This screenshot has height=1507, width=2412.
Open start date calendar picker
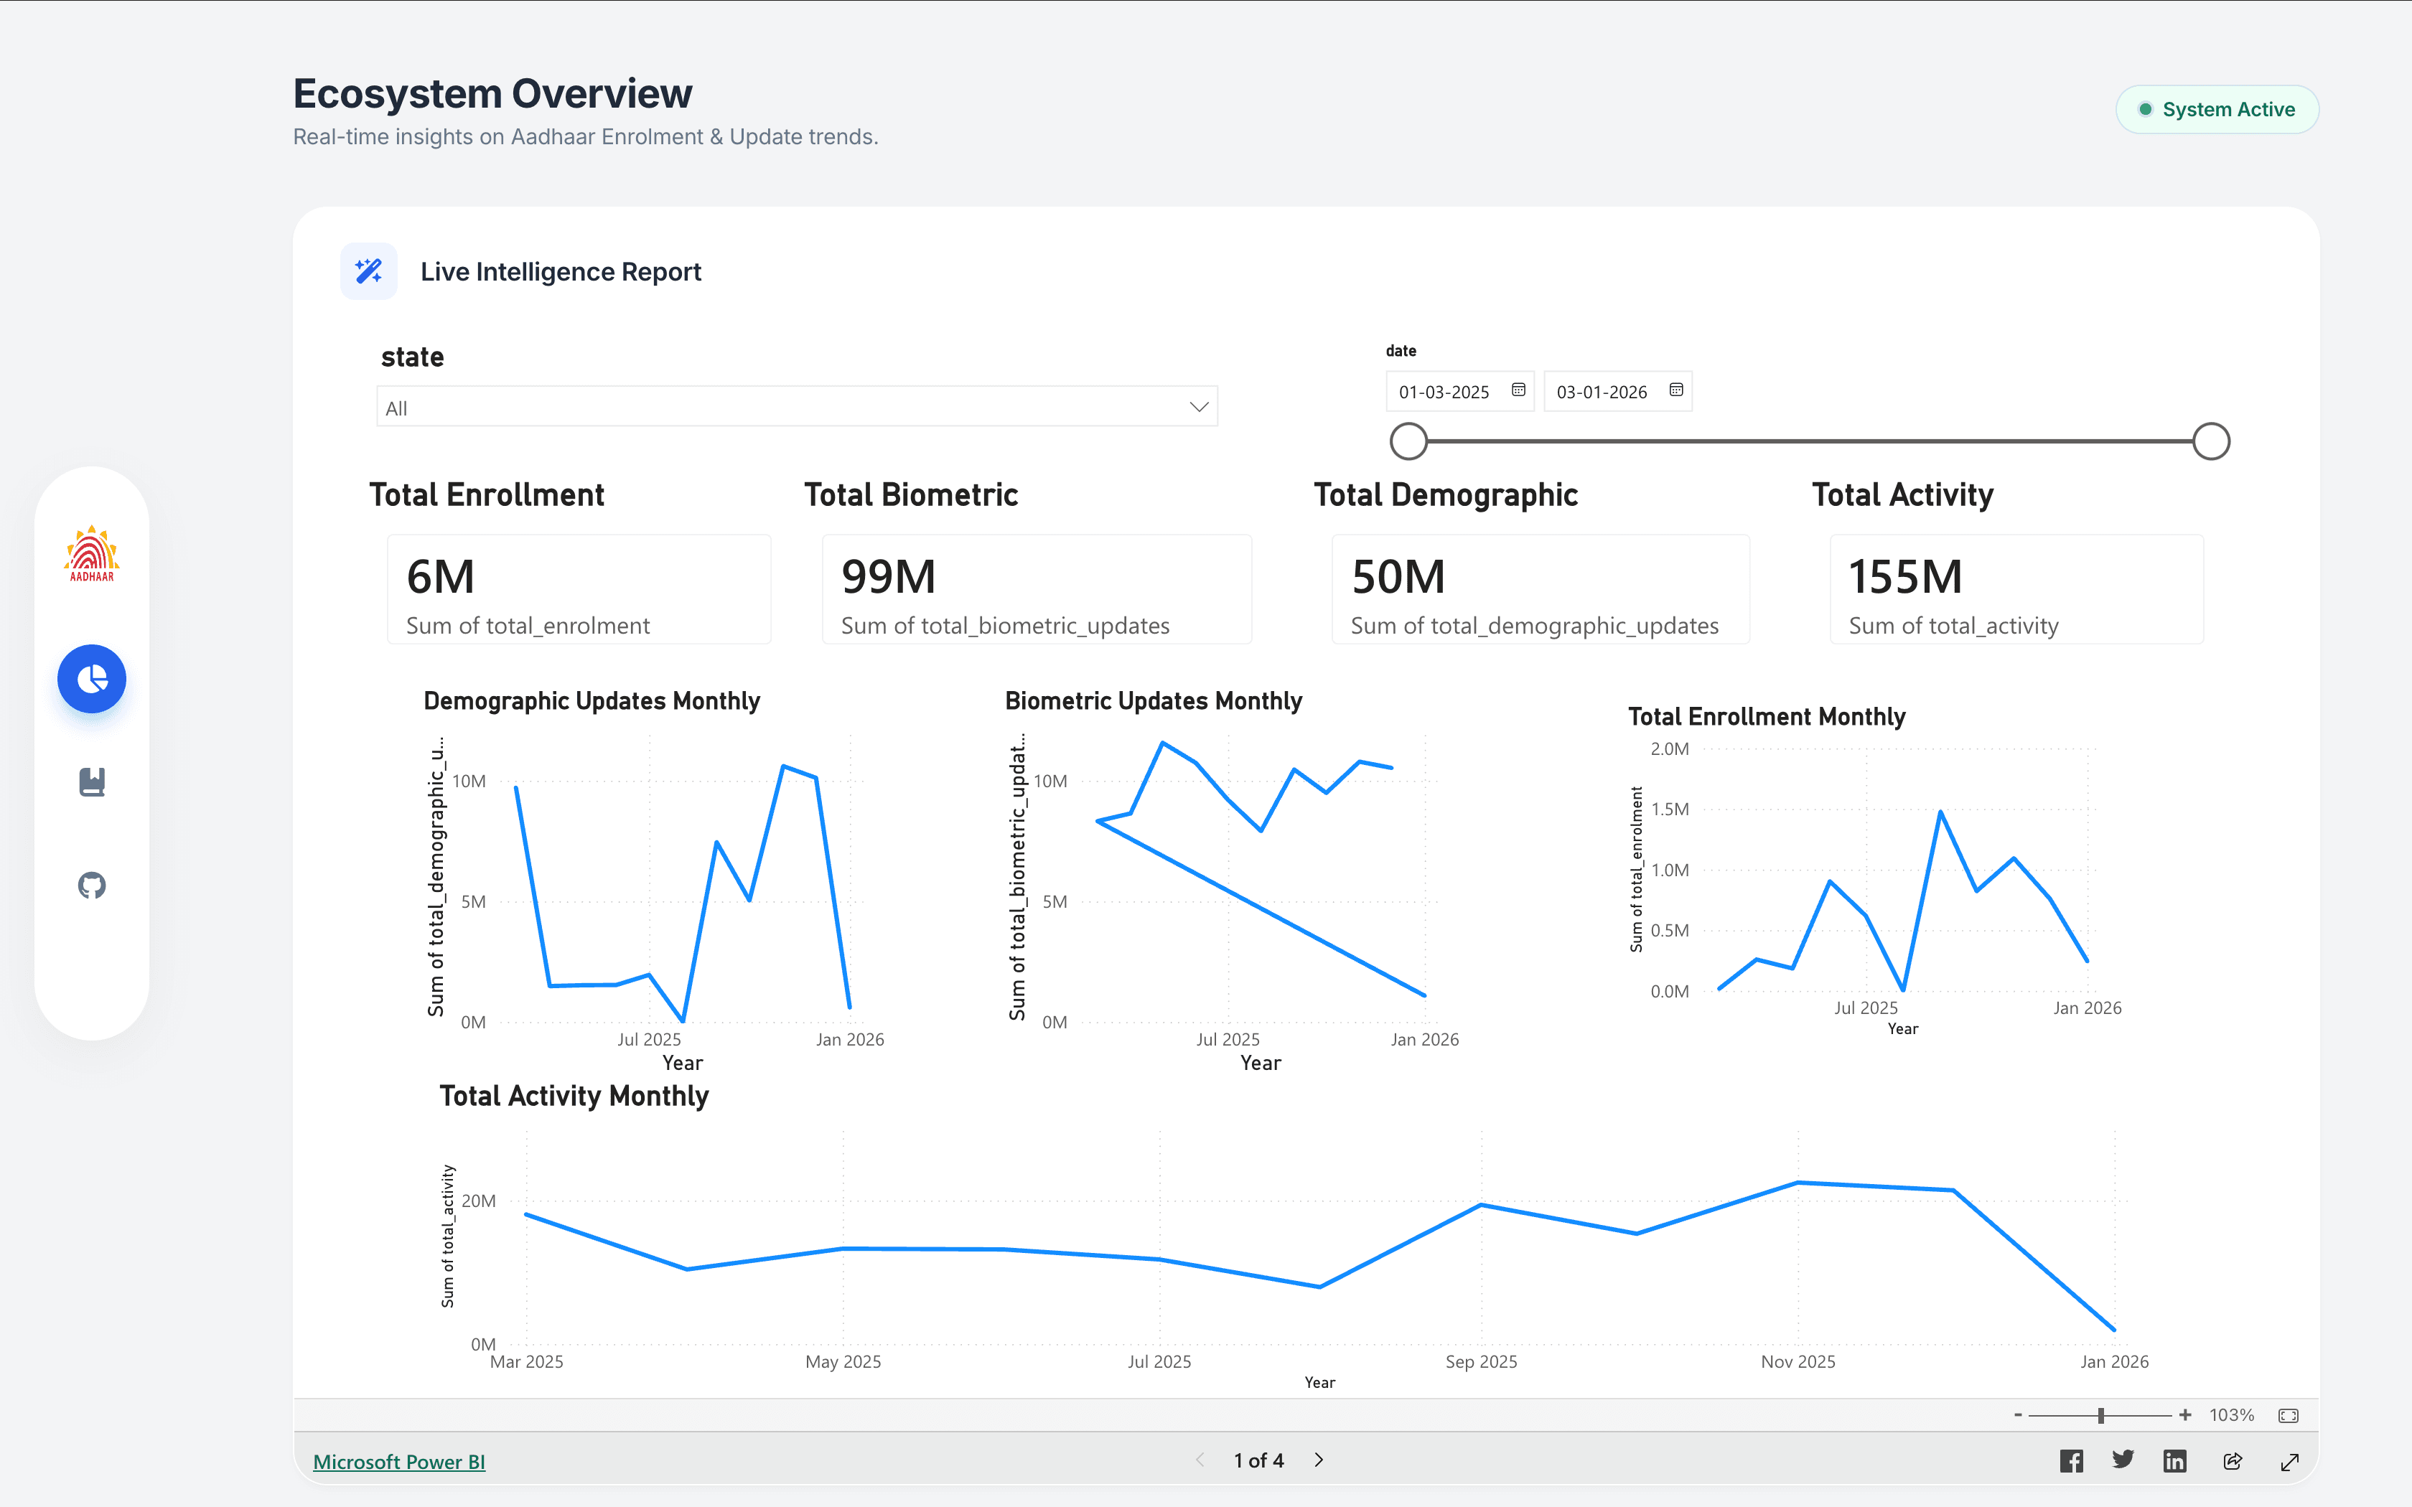(1518, 390)
